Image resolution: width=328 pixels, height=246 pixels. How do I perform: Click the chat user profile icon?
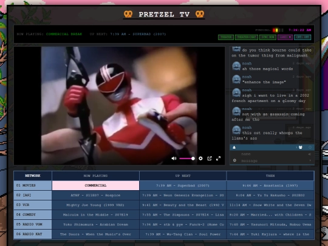point(234,148)
